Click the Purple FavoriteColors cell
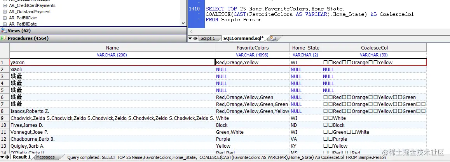The image size is (450, 162). click(x=253, y=139)
